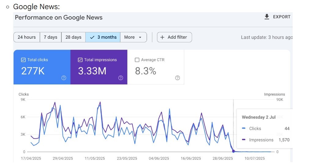Click the 'Clicks' left axis title
Image resolution: width=311 pixels, height=164 pixels.
tap(24, 94)
